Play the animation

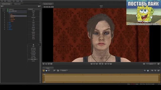coord(102,64)
